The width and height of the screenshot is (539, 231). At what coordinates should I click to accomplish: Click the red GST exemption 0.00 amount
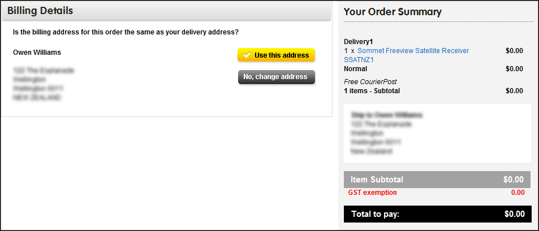pyautogui.click(x=518, y=193)
